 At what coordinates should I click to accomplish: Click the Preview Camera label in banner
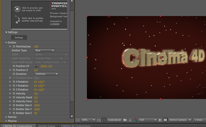pyautogui.click(x=59, y=13)
